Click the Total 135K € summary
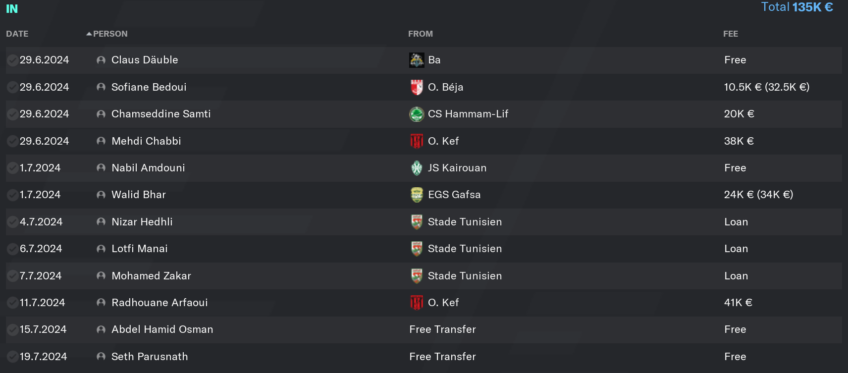 click(x=797, y=7)
